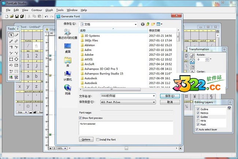
Task: Click the Save toolbar icon
Action: 17,16
